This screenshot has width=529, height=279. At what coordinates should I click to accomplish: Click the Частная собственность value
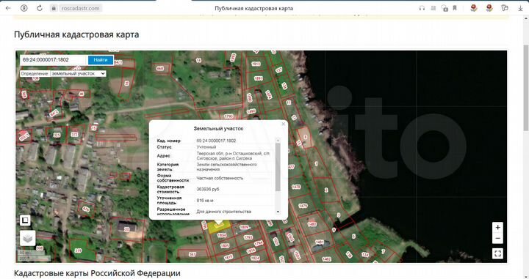tap(220, 178)
